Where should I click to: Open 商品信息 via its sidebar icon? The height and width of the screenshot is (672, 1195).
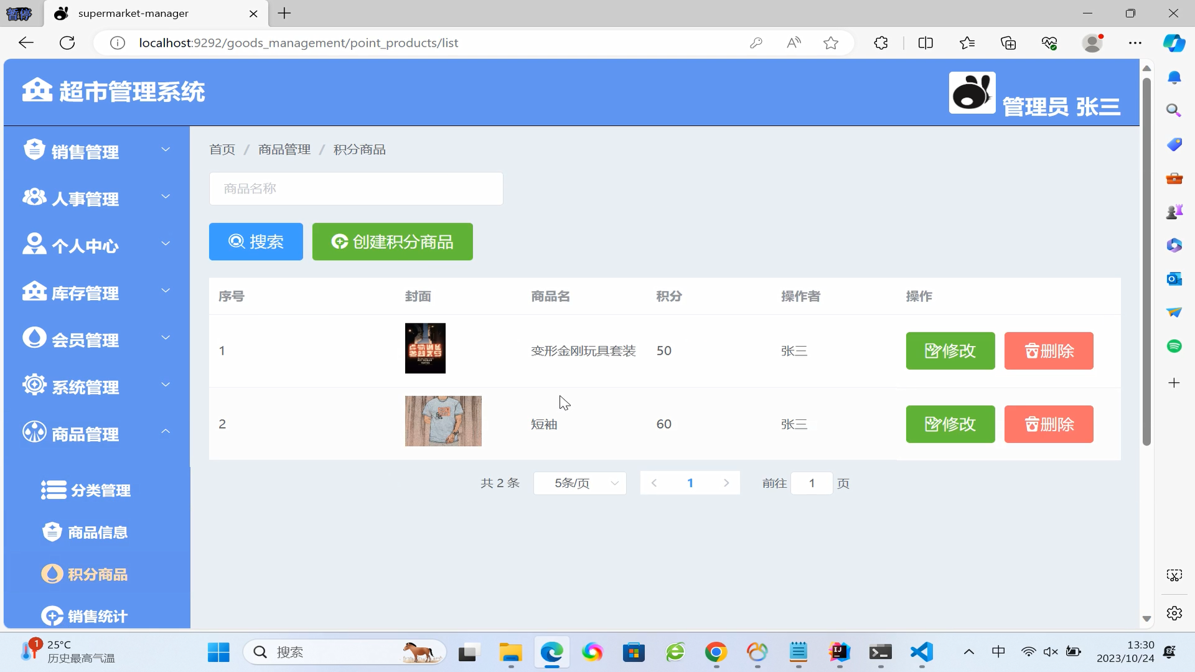tap(52, 532)
